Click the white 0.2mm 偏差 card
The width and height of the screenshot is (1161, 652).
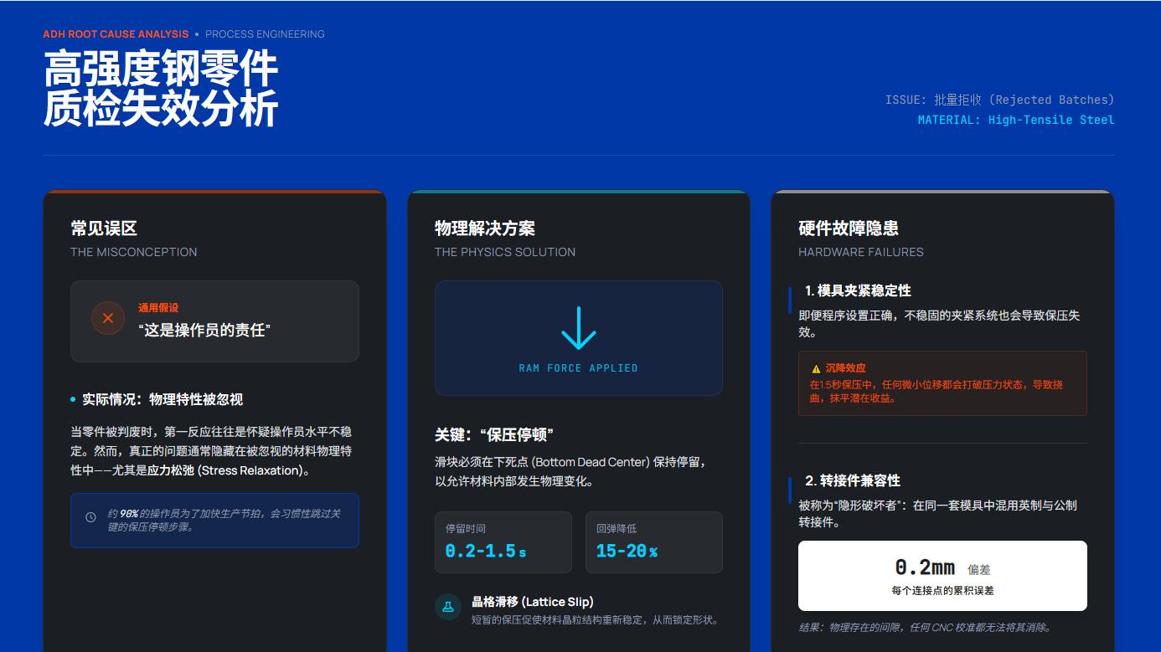click(942, 575)
